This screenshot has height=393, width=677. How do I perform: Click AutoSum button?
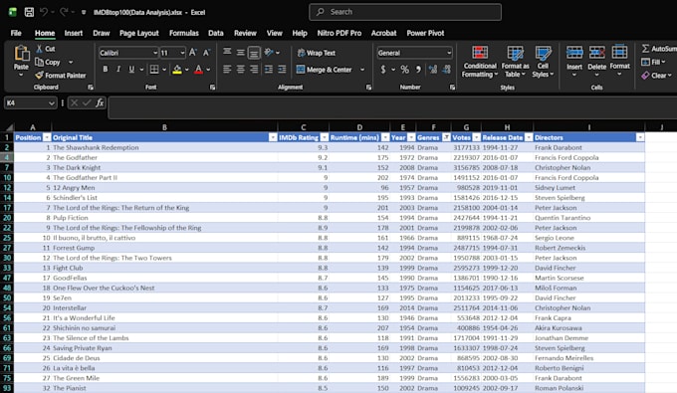tap(659, 49)
